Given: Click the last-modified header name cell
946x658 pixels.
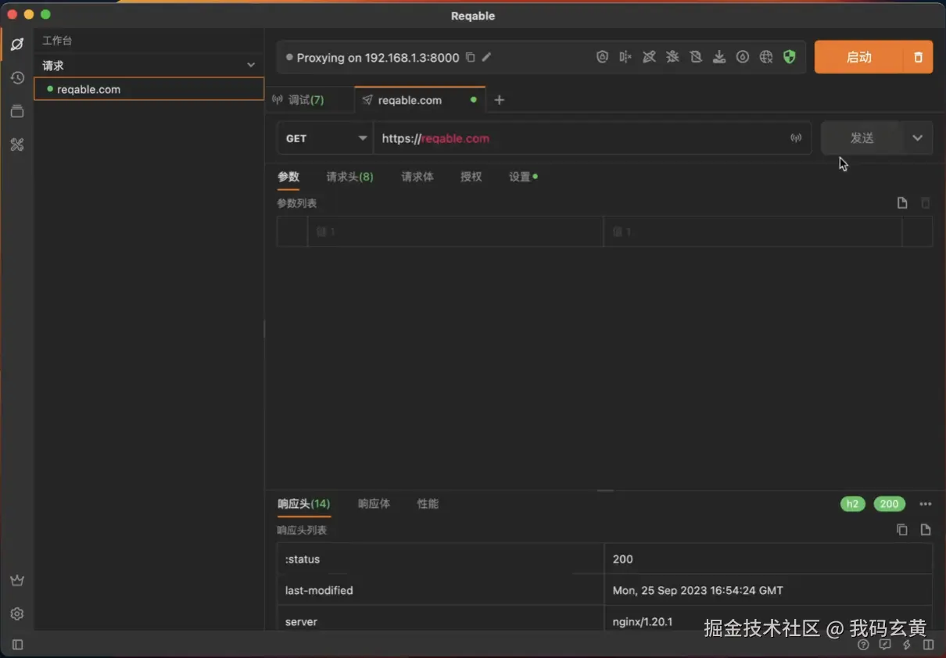Looking at the screenshot, I should pos(440,591).
